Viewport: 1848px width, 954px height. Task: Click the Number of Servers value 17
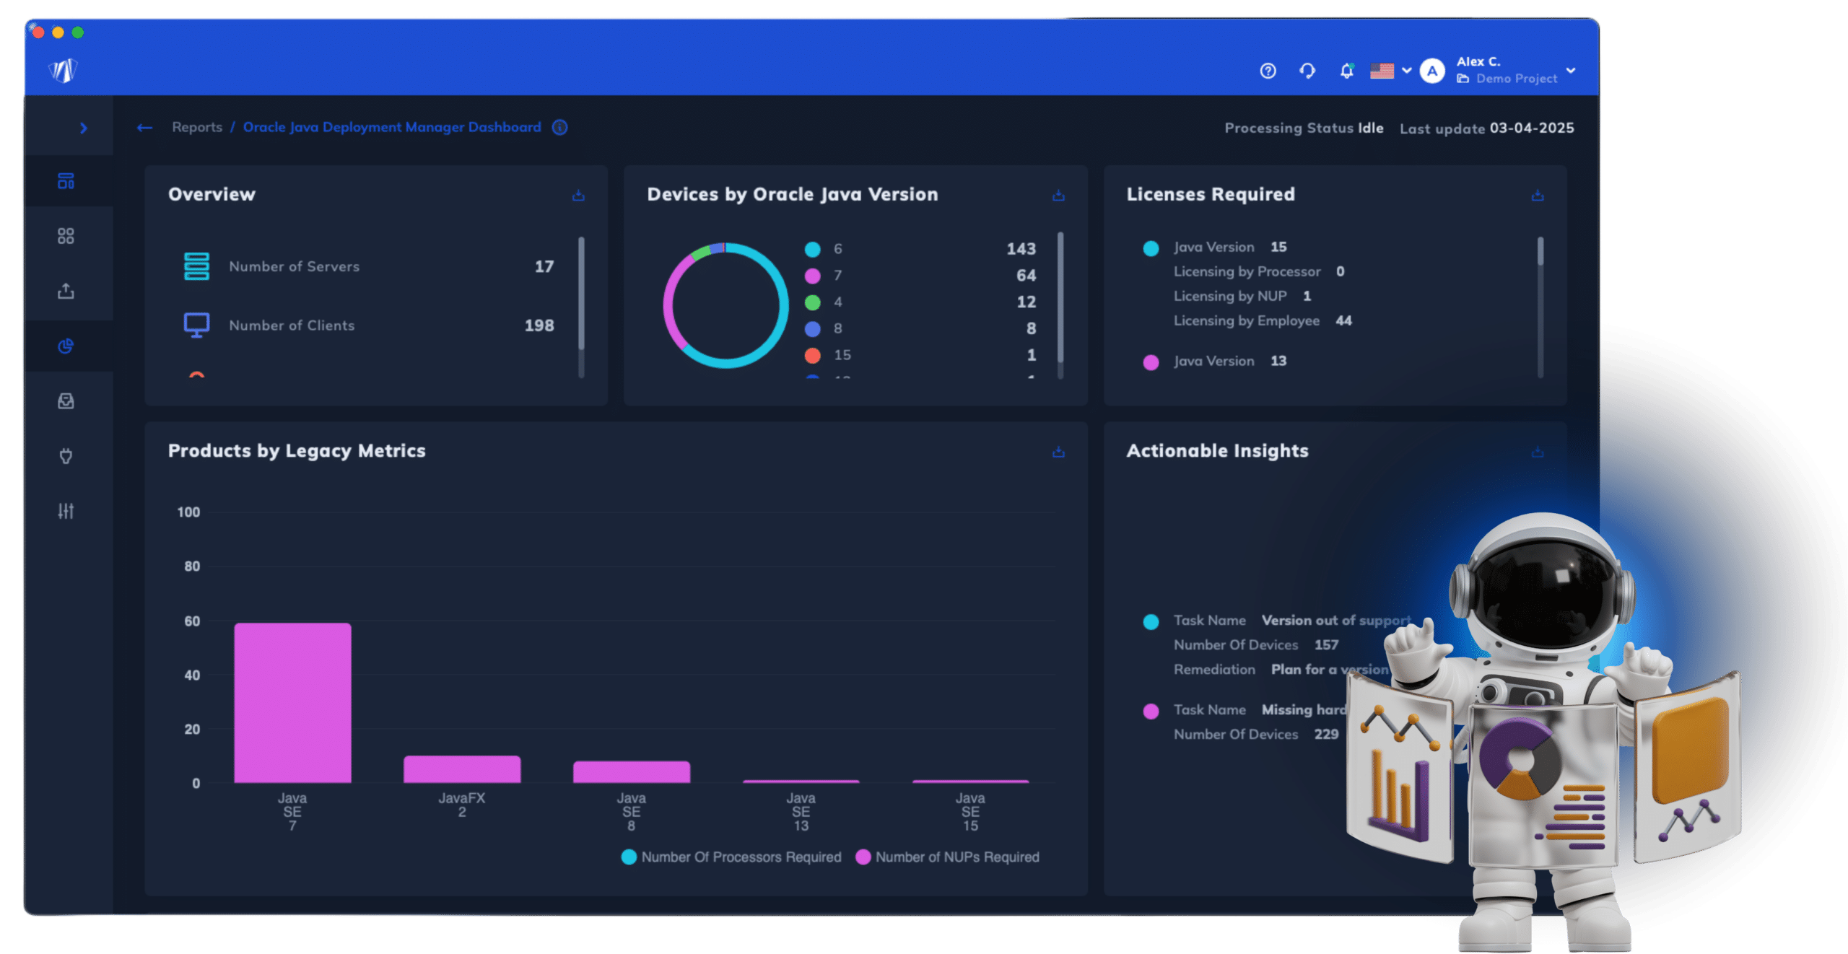(544, 266)
